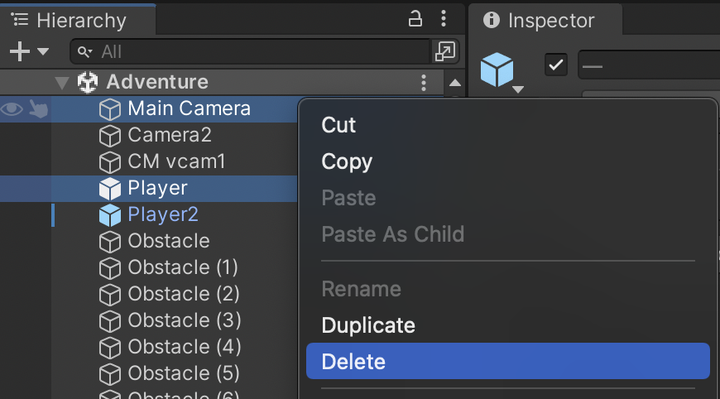Click the search-by-type icon in Hierarchy
This screenshot has height=399, width=720.
pyautogui.click(x=444, y=51)
